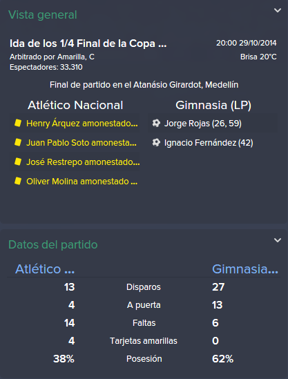The height and width of the screenshot is (379, 288).
Task: Click the Ida de los 1/4 Final competition title
Action: click(88, 43)
